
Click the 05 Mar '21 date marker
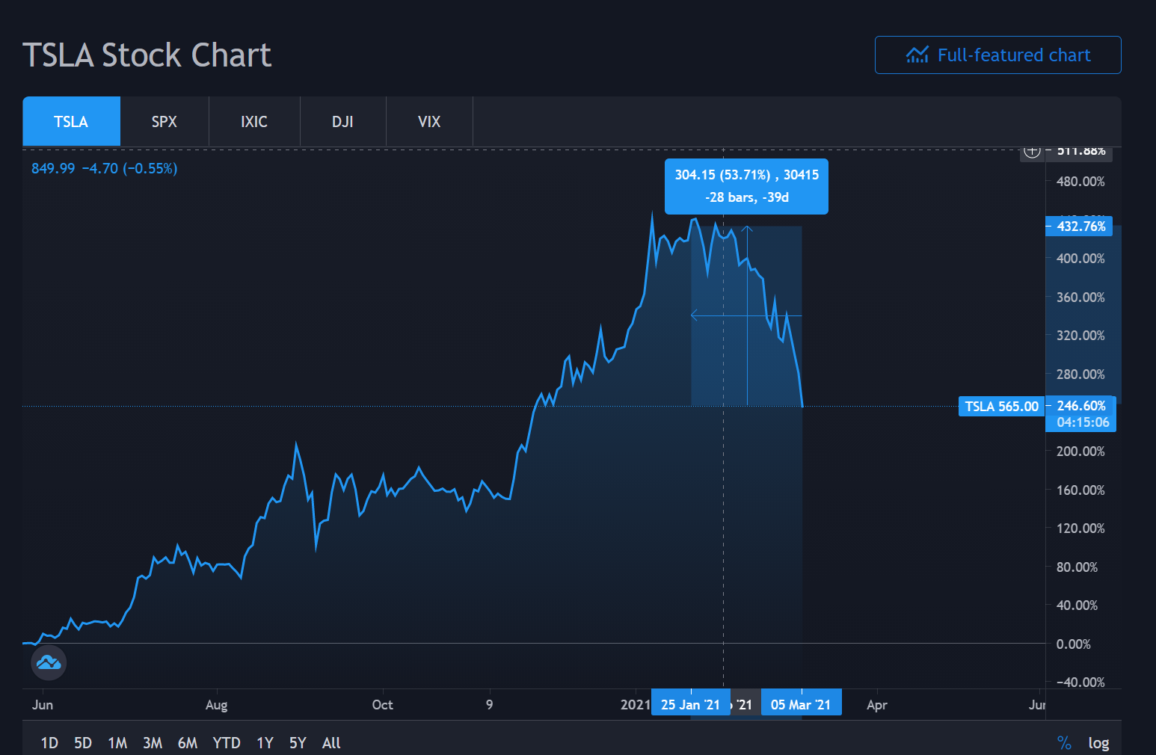coord(801,704)
